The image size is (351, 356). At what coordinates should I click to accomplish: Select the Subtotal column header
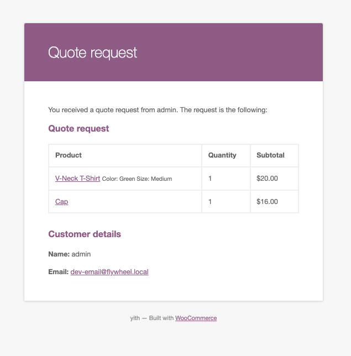(x=270, y=155)
